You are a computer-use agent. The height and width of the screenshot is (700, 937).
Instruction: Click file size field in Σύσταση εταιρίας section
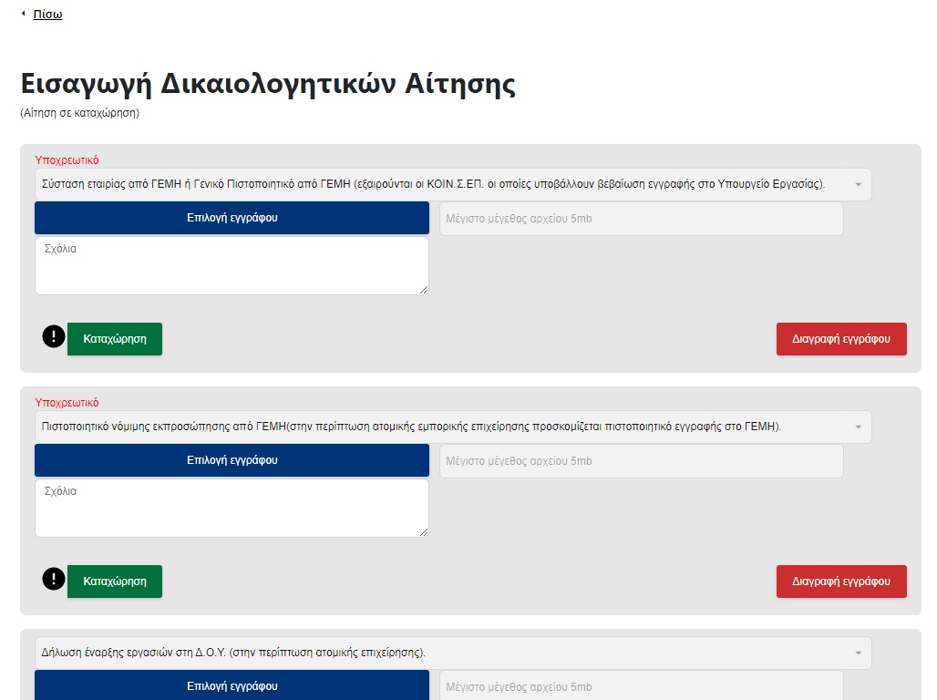click(x=641, y=219)
